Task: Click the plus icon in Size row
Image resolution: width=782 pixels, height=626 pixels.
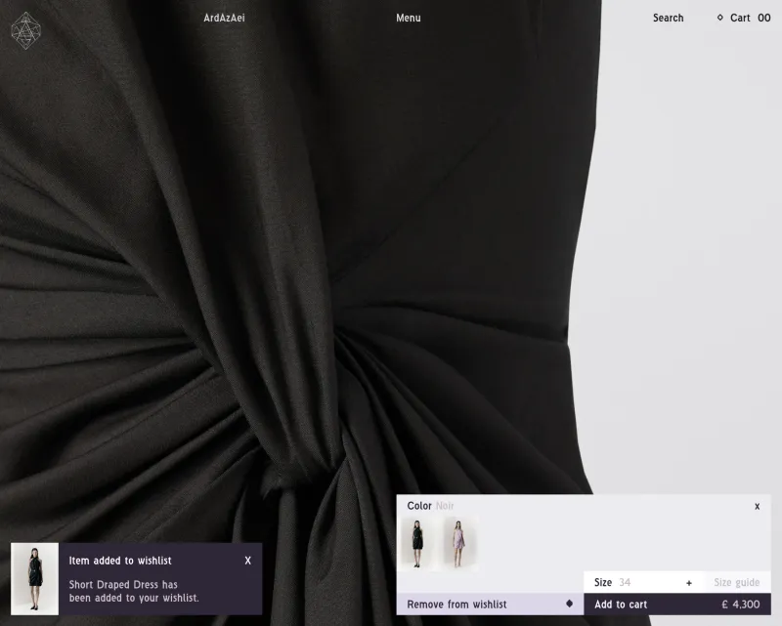Action: (x=689, y=583)
